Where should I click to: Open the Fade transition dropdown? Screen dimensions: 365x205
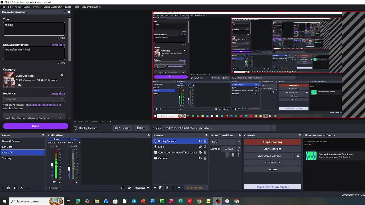coord(226,142)
